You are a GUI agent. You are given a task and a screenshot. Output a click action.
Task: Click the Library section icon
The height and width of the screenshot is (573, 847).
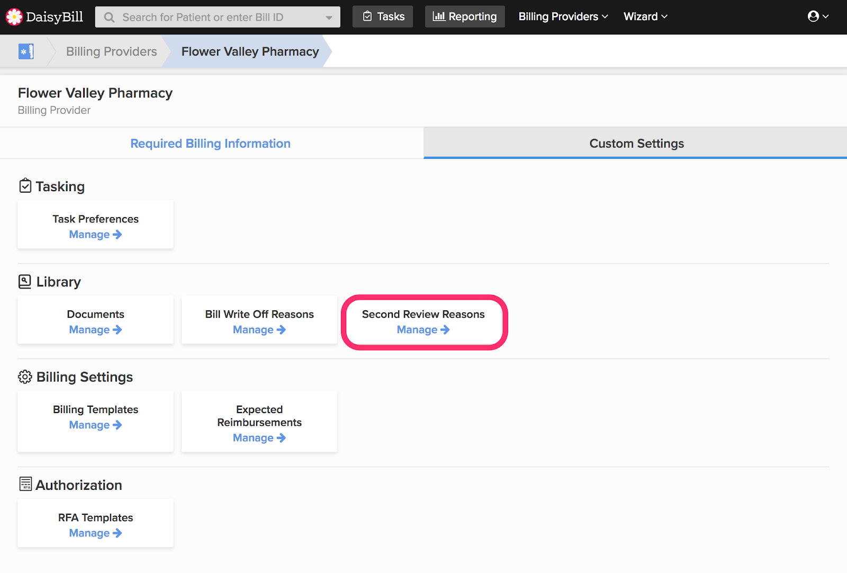coord(25,281)
